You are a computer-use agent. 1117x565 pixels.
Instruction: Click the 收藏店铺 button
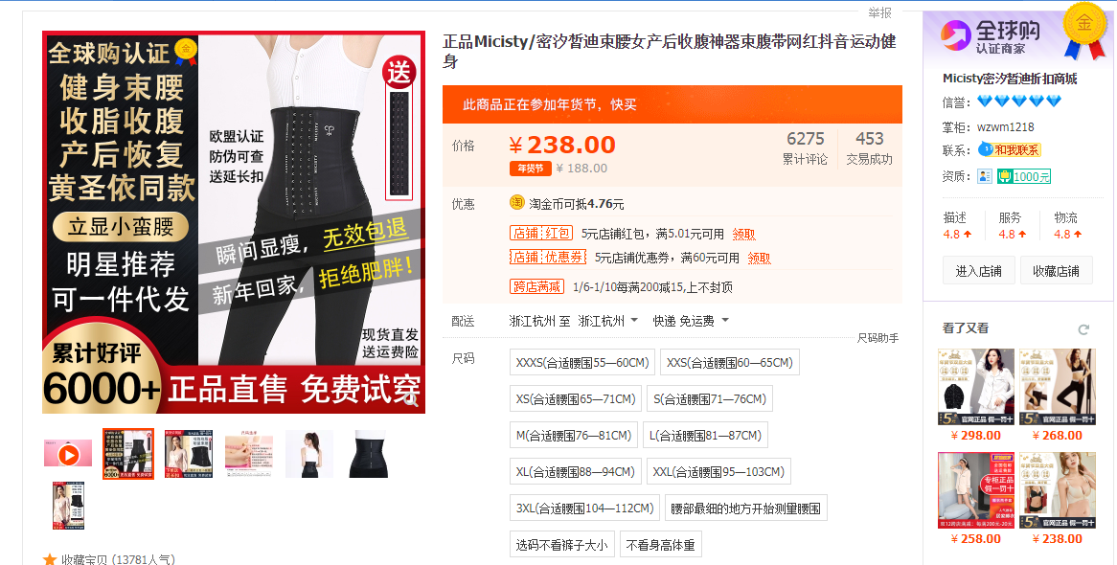(1056, 271)
